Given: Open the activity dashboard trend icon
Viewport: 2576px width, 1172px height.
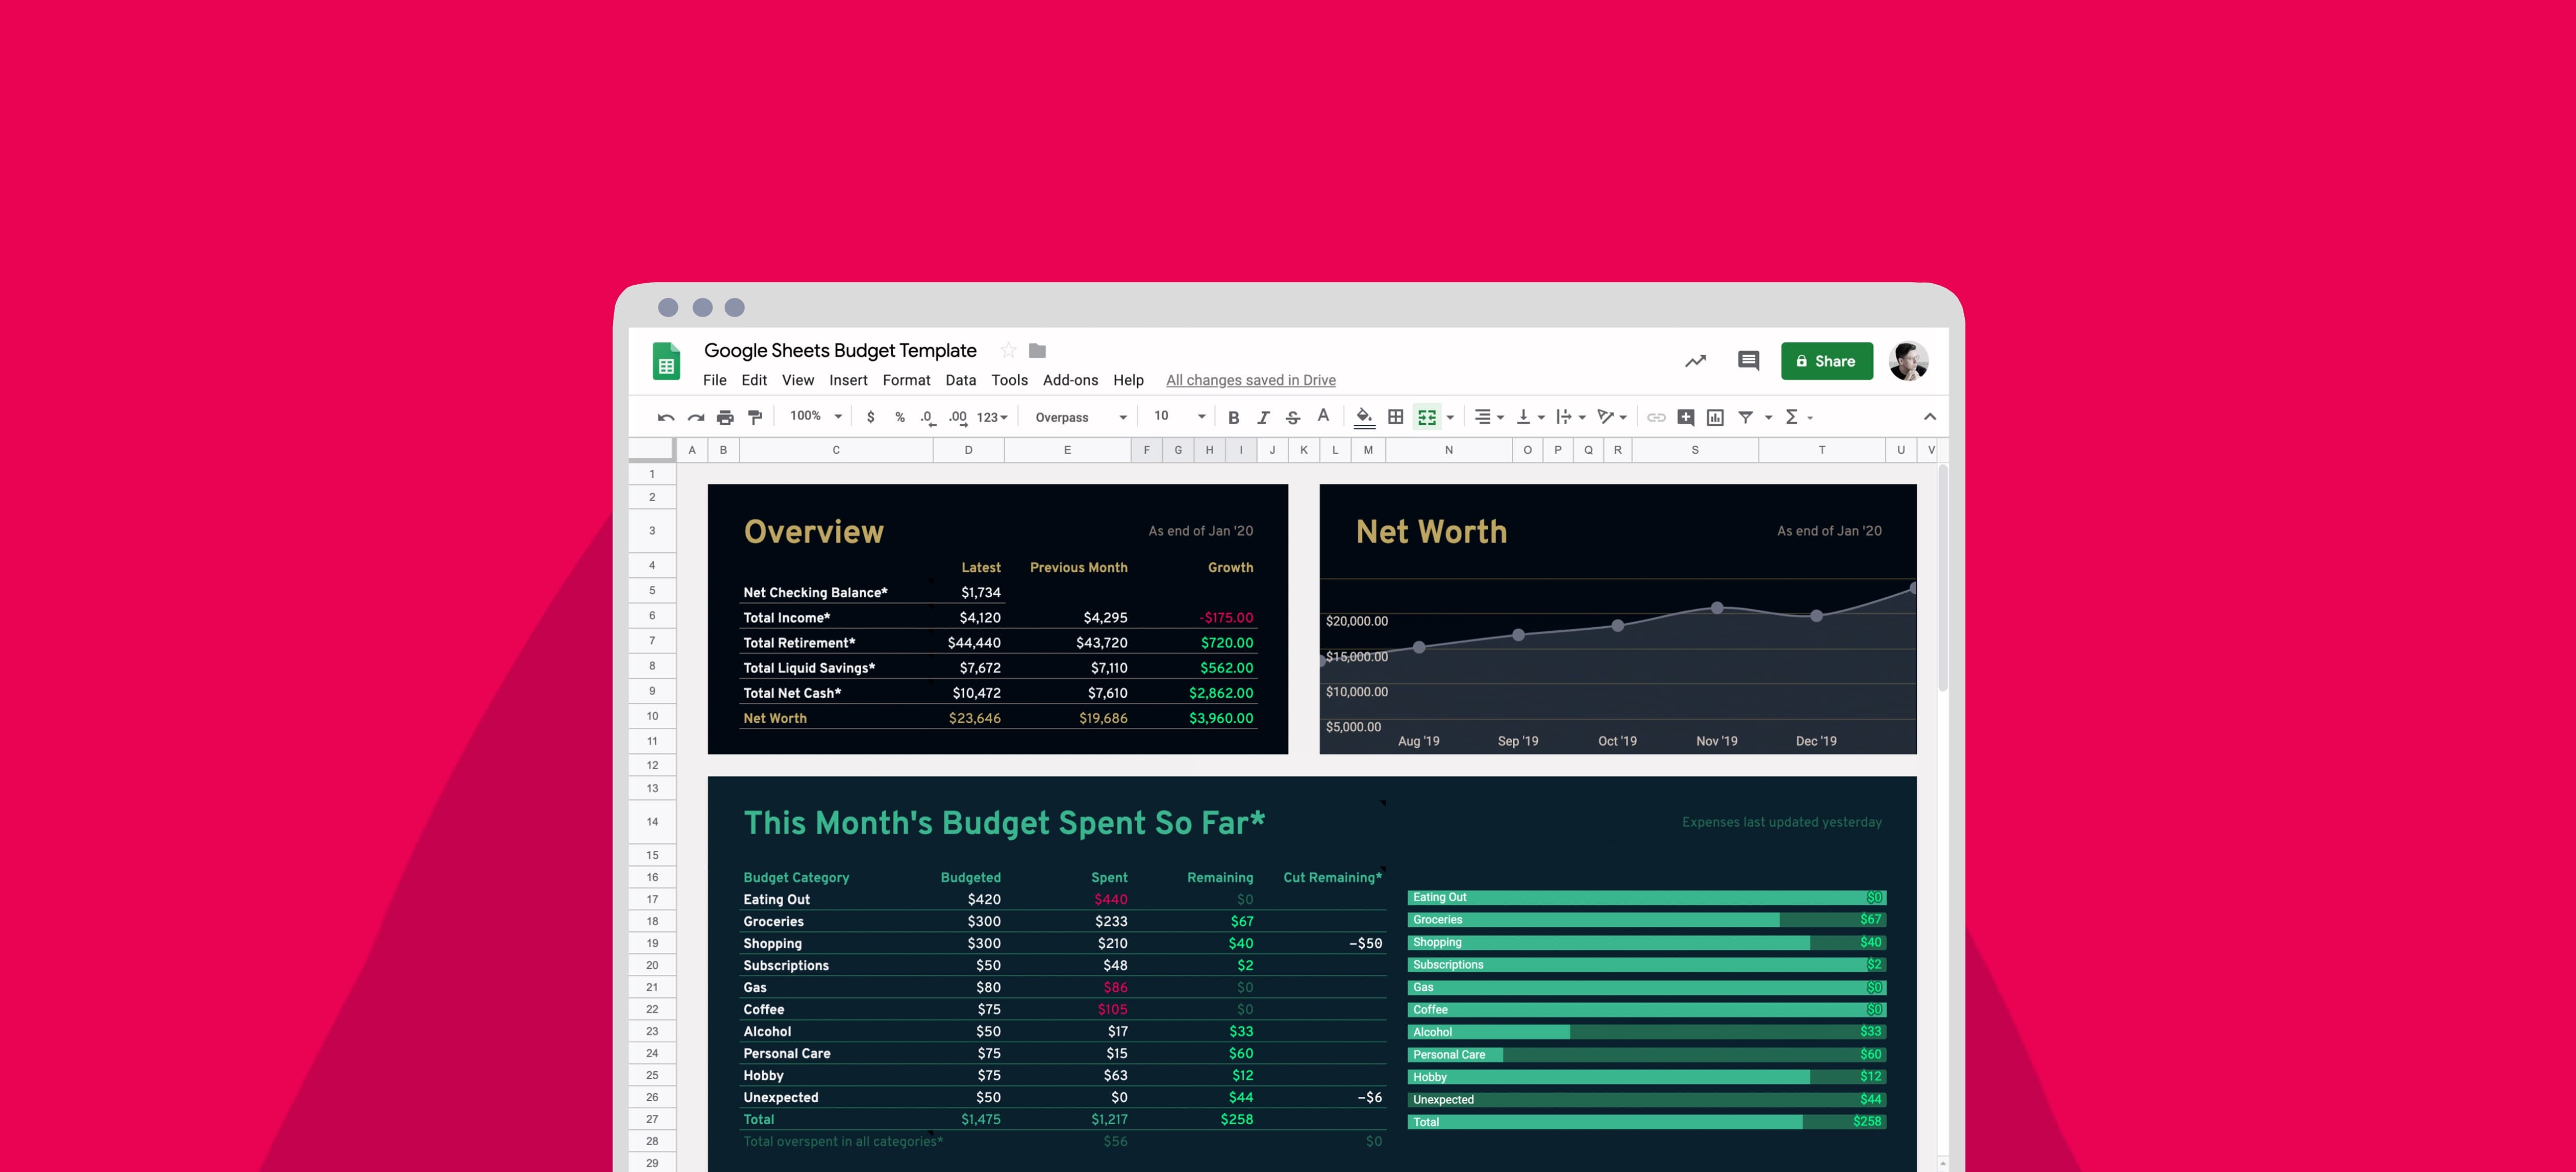Looking at the screenshot, I should (x=1695, y=361).
